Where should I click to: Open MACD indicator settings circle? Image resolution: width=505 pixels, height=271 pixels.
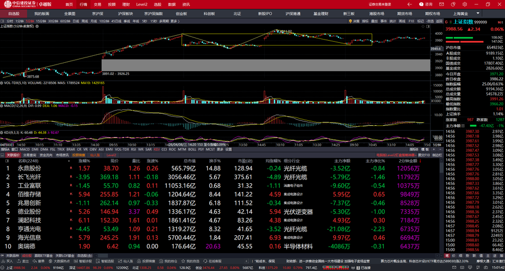(x=2, y=106)
